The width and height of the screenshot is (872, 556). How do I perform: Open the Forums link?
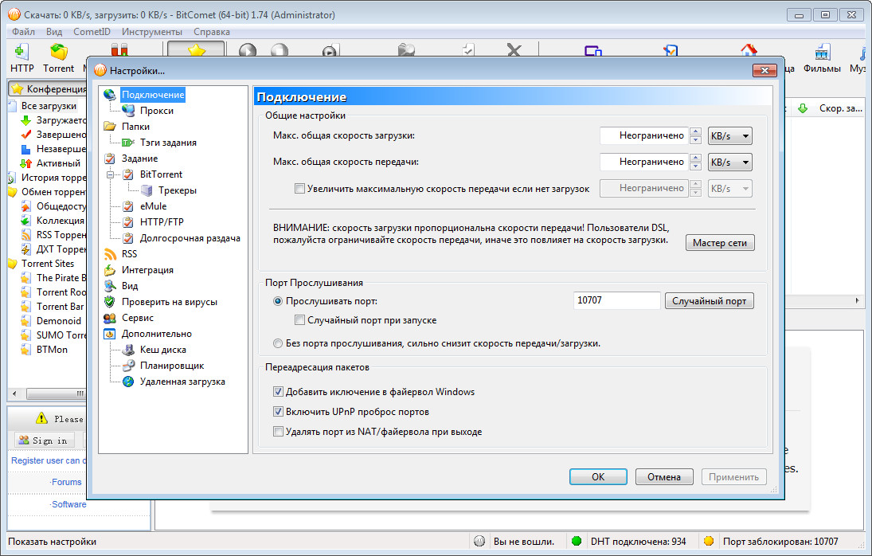coord(66,482)
